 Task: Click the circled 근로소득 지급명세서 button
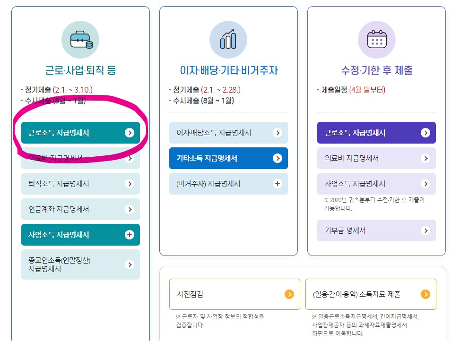[x=80, y=133]
